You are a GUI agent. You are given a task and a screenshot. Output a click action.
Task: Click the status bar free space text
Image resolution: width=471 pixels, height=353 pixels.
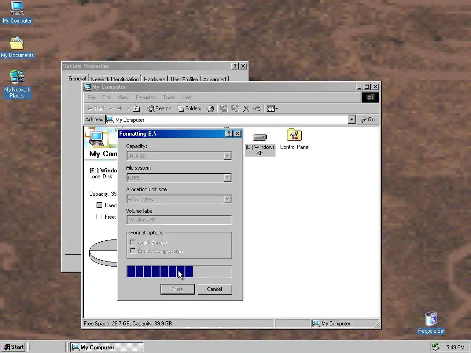(x=128, y=324)
